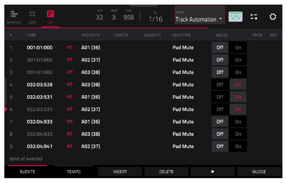Click event type icon in row 8

[70, 134]
